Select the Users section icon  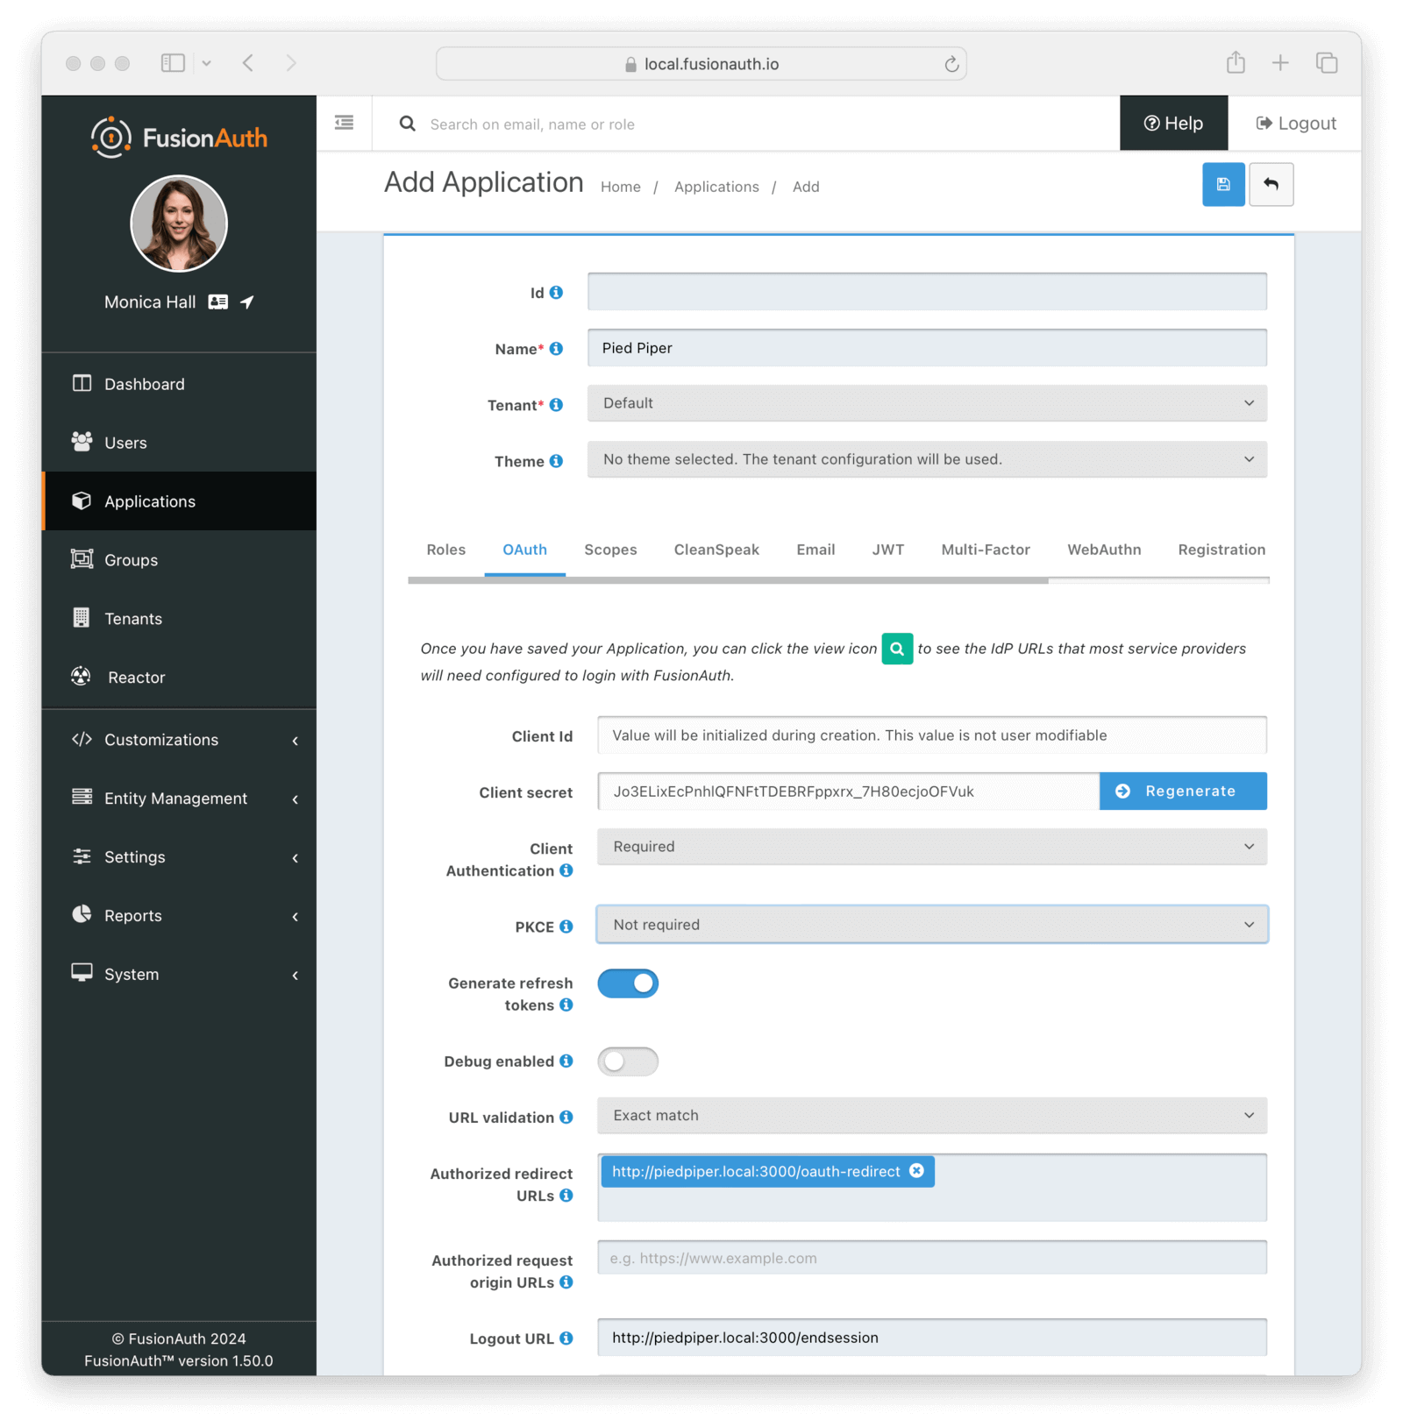pyautogui.click(x=82, y=442)
